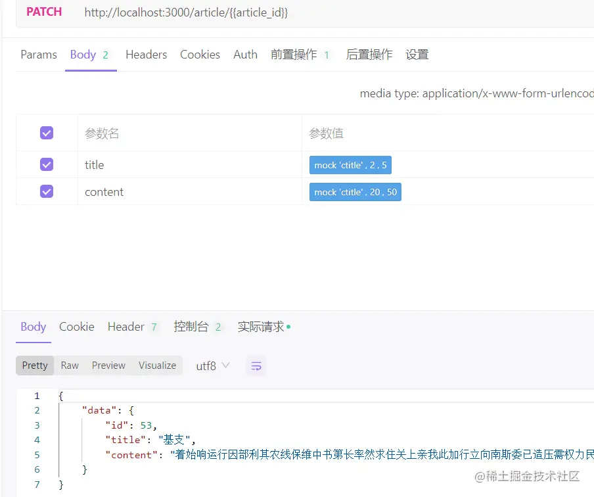Select Pretty response view

(x=35, y=366)
